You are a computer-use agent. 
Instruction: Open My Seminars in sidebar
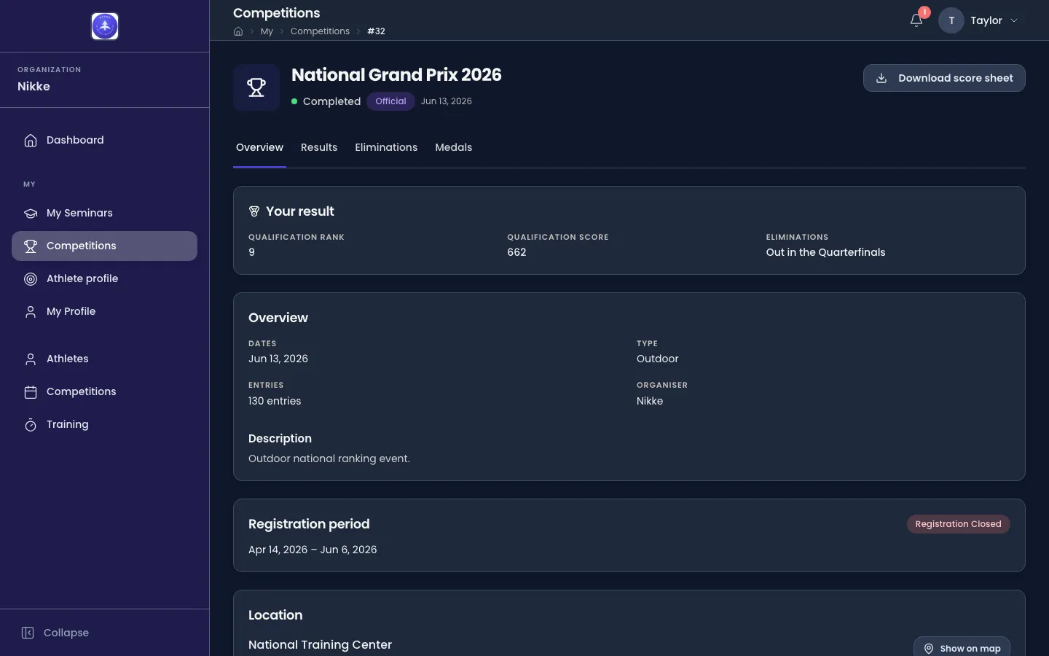104,213
